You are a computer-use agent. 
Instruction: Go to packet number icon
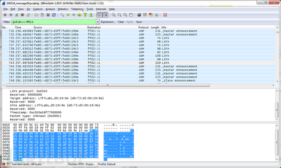79,15
